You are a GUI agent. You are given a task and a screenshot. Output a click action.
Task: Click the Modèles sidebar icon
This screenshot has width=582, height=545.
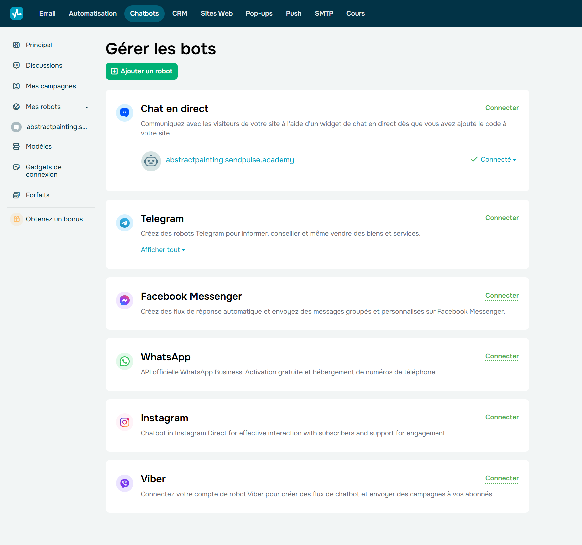click(x=16, y=146)
